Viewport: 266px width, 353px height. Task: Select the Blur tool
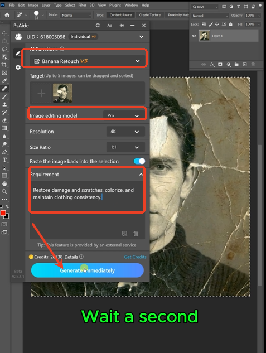(4, 136)
